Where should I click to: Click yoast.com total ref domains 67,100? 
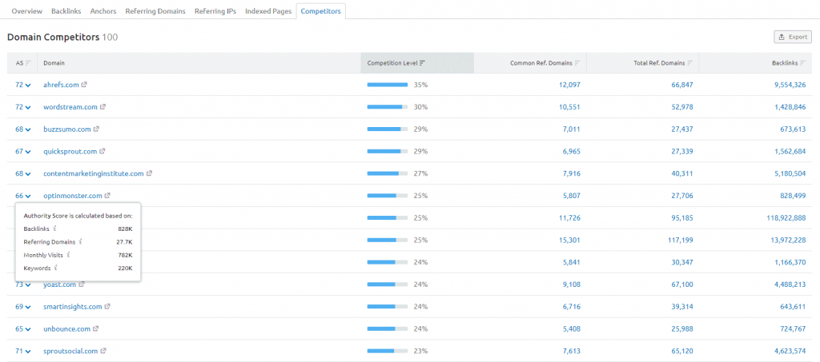tap(682, 284)
